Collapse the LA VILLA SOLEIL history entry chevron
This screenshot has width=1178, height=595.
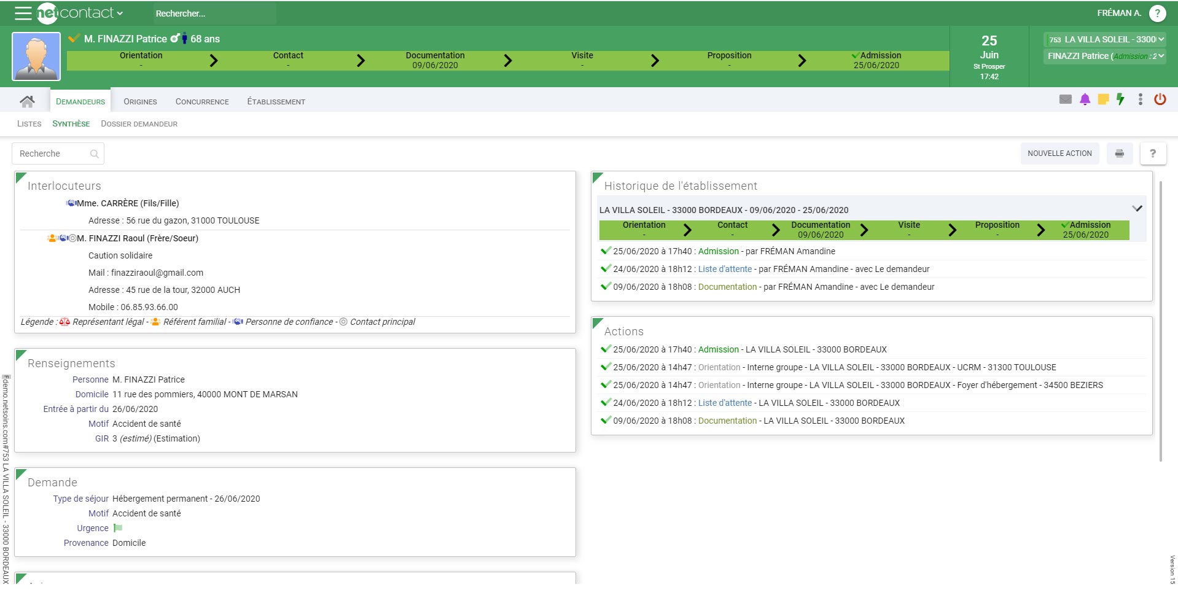point(1137,208)
